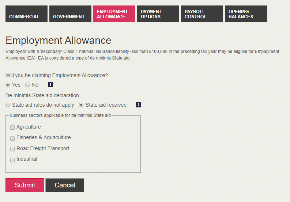
Task: Check the Road Freight Transport box
Action: tap(12, 149)
